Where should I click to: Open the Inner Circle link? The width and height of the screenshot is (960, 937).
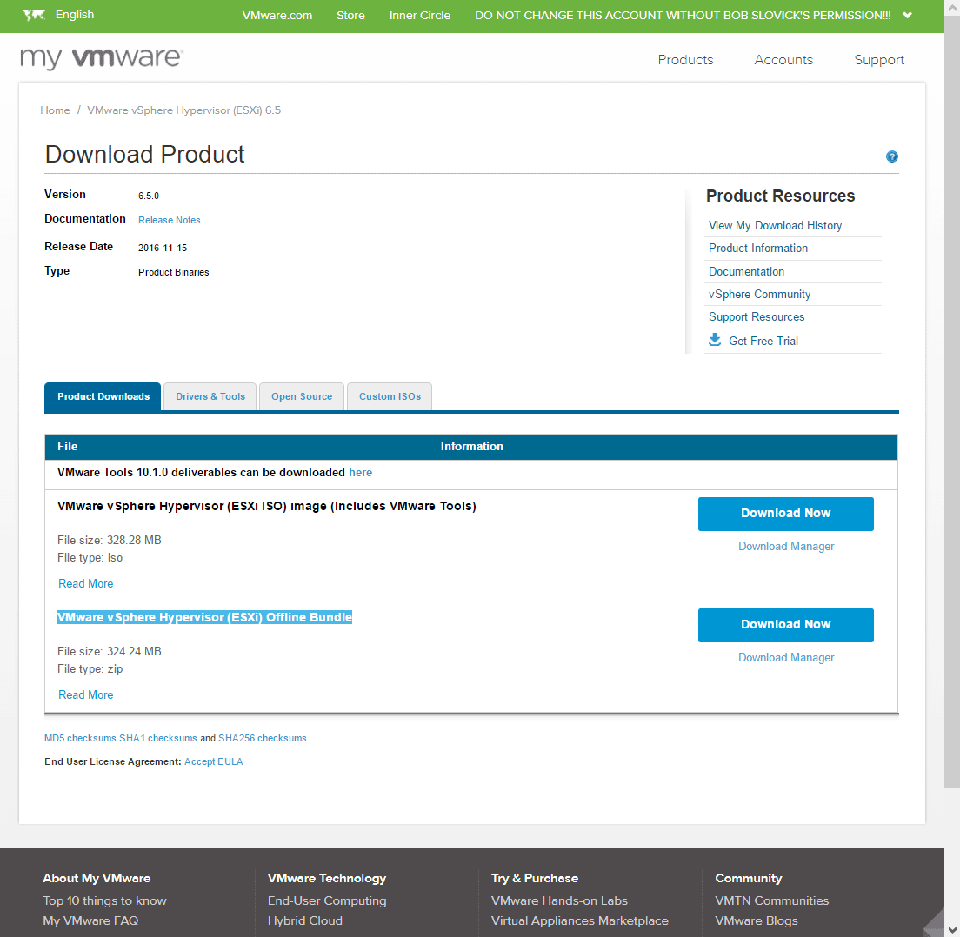(x=419, y=16)
